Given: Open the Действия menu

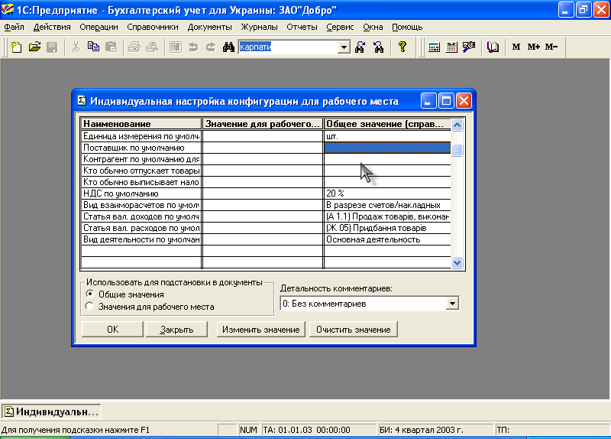Looking at the screenshot, I should pos(52,27).
